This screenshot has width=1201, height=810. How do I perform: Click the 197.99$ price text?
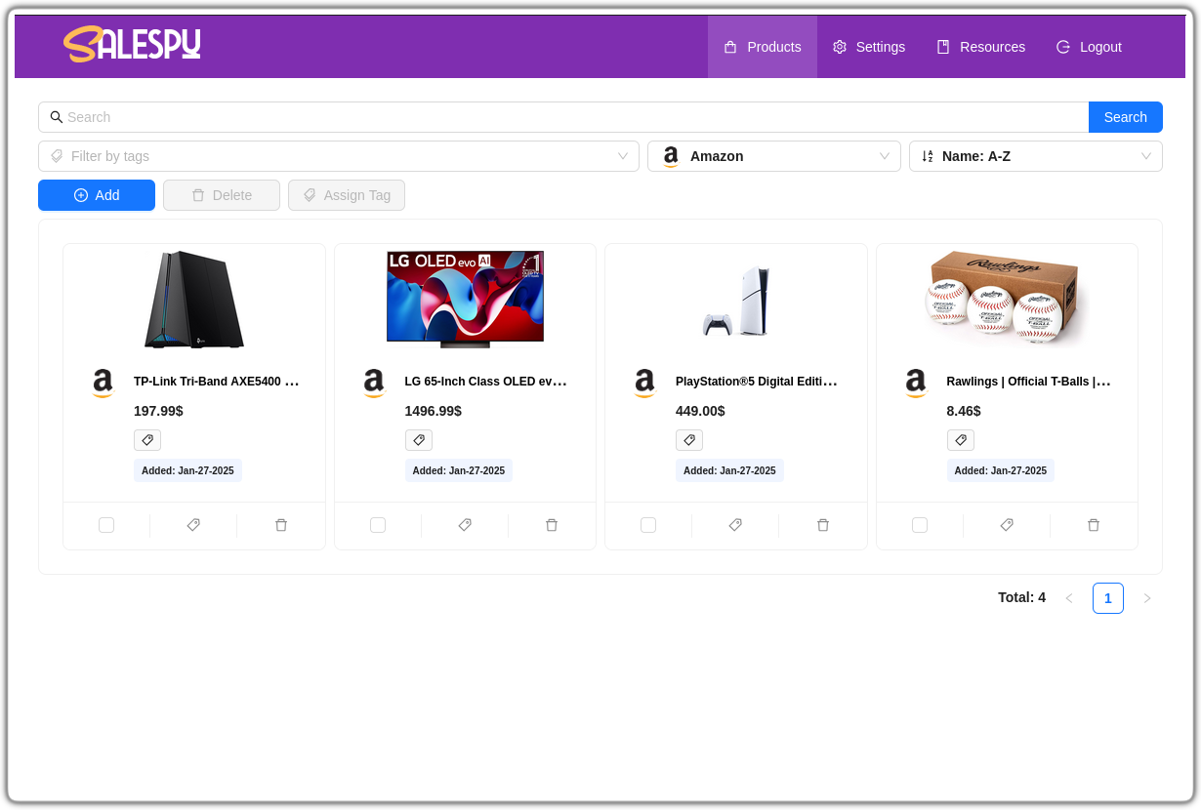point(158,411)
